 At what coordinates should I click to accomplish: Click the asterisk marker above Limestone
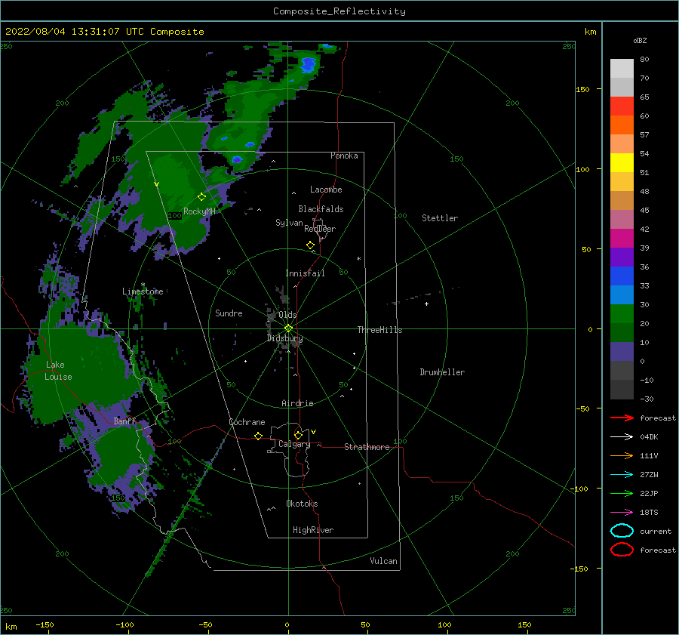(x=143, y=285)
